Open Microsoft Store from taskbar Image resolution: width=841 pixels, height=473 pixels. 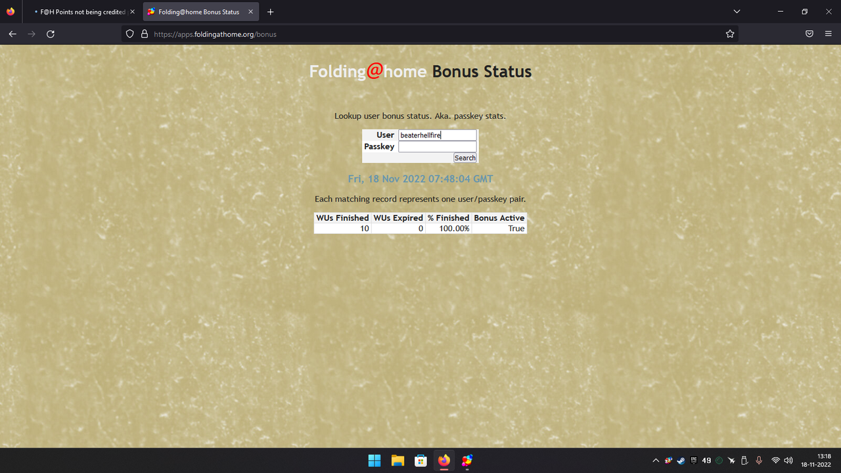420,461
